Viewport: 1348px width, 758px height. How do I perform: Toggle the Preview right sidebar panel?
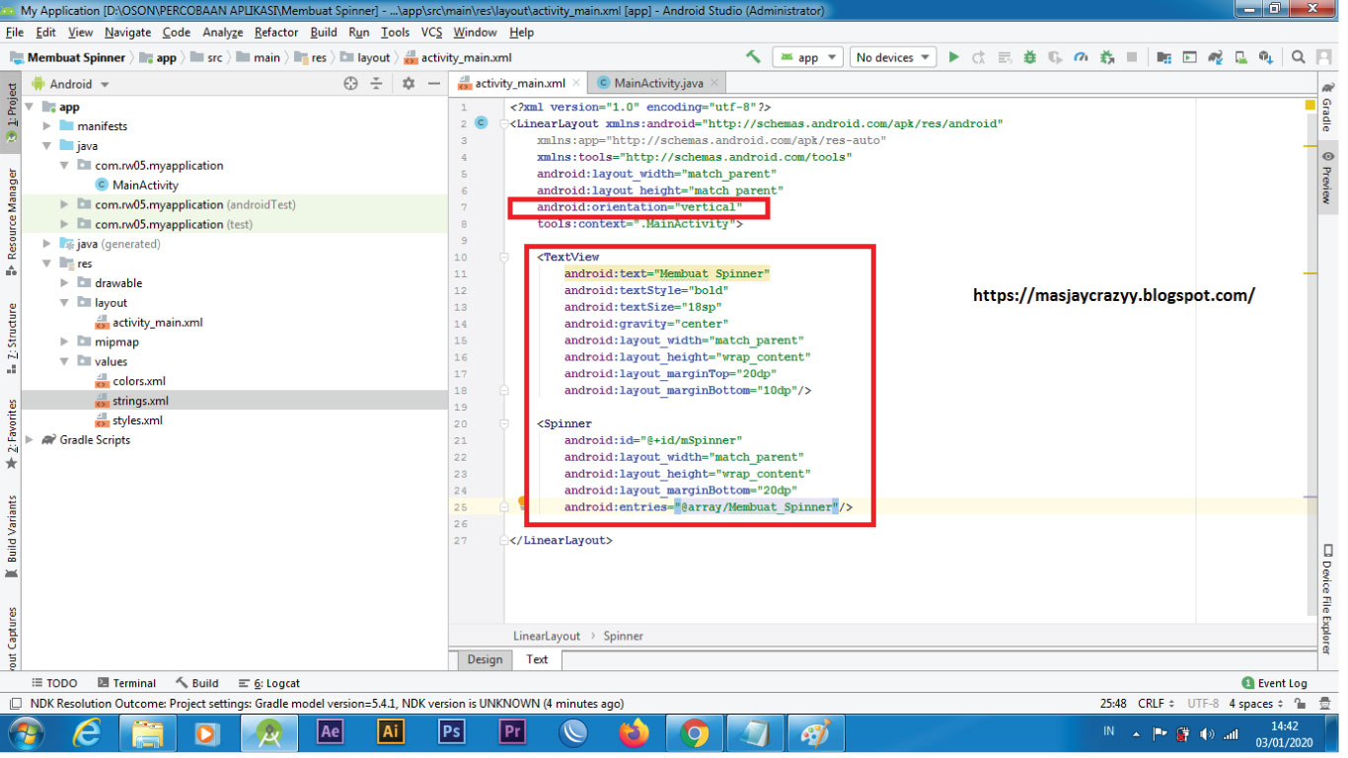(x=1327, y=177)
